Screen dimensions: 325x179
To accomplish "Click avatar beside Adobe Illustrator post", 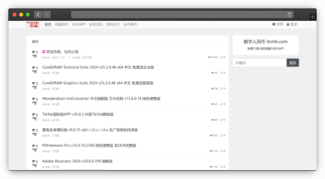I will point(35,164).
